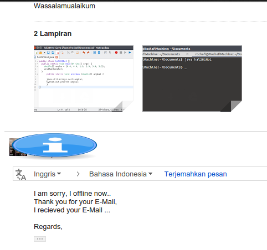Screen dimensions: 267x250
Task: Click the "Regards," text
Action: [48, 227]
